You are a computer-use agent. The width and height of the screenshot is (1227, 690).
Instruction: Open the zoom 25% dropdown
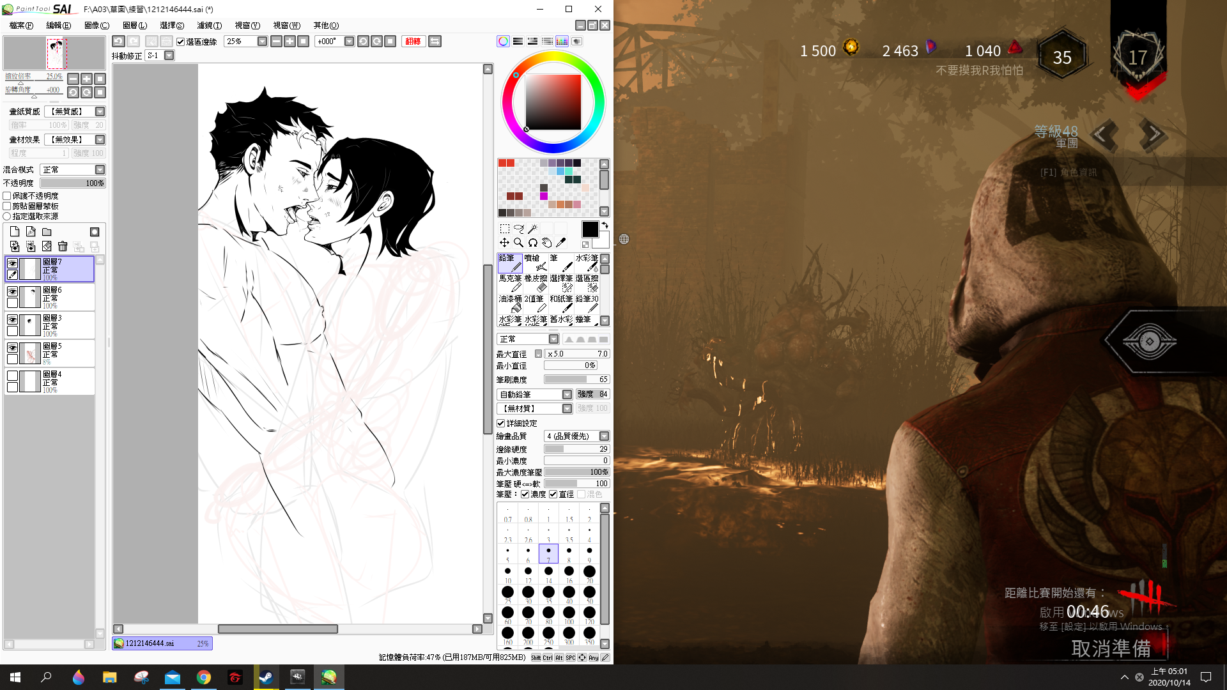(262, 42)
